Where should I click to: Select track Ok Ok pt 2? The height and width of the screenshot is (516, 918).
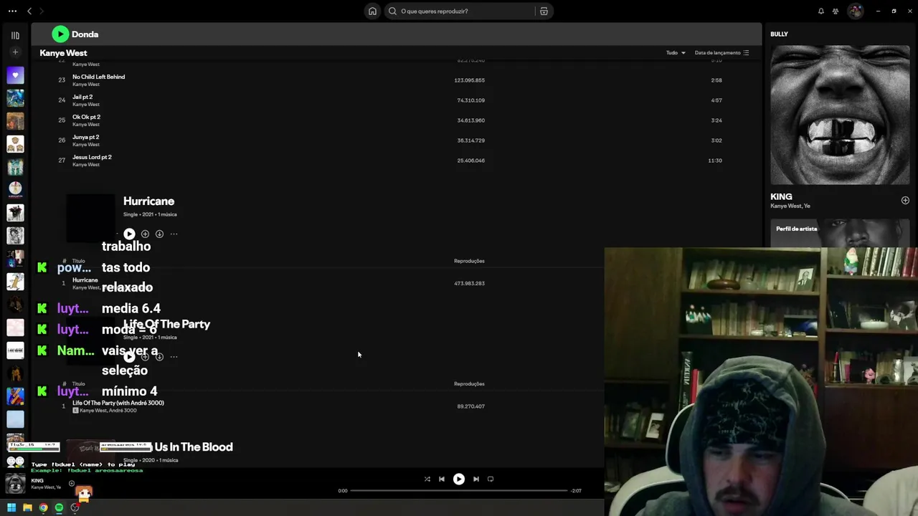[86, 117]
